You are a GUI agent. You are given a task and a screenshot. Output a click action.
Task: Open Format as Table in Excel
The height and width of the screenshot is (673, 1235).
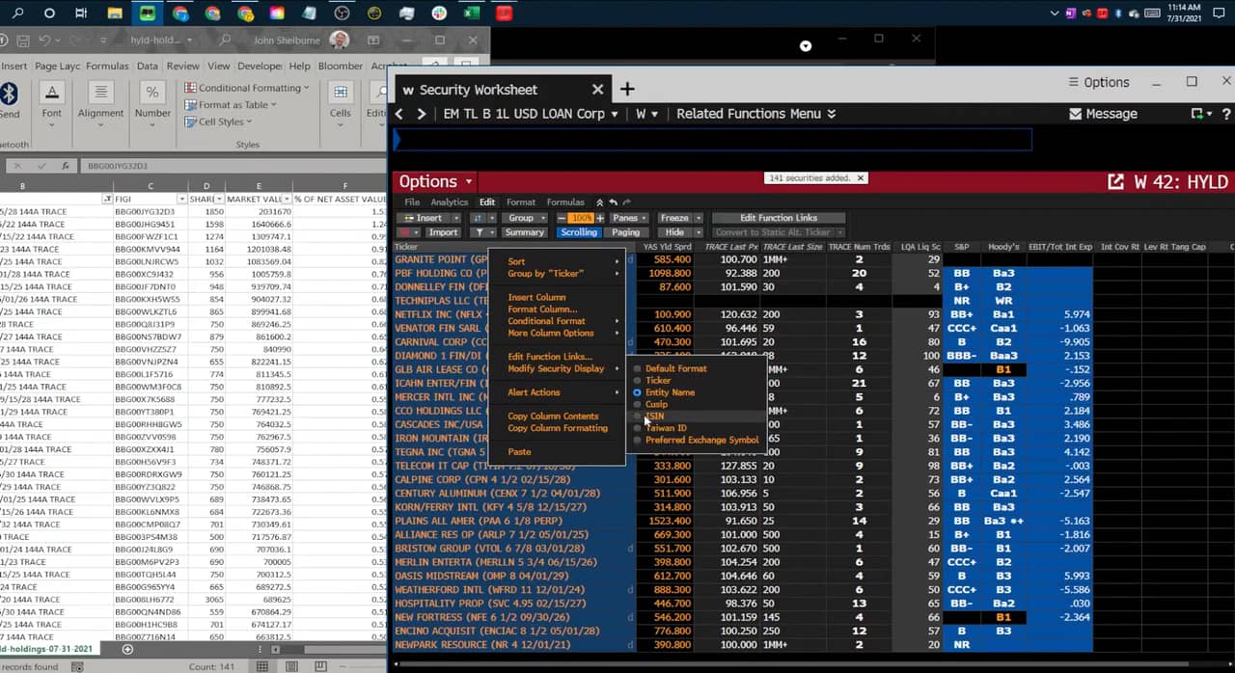pos(231,105)
